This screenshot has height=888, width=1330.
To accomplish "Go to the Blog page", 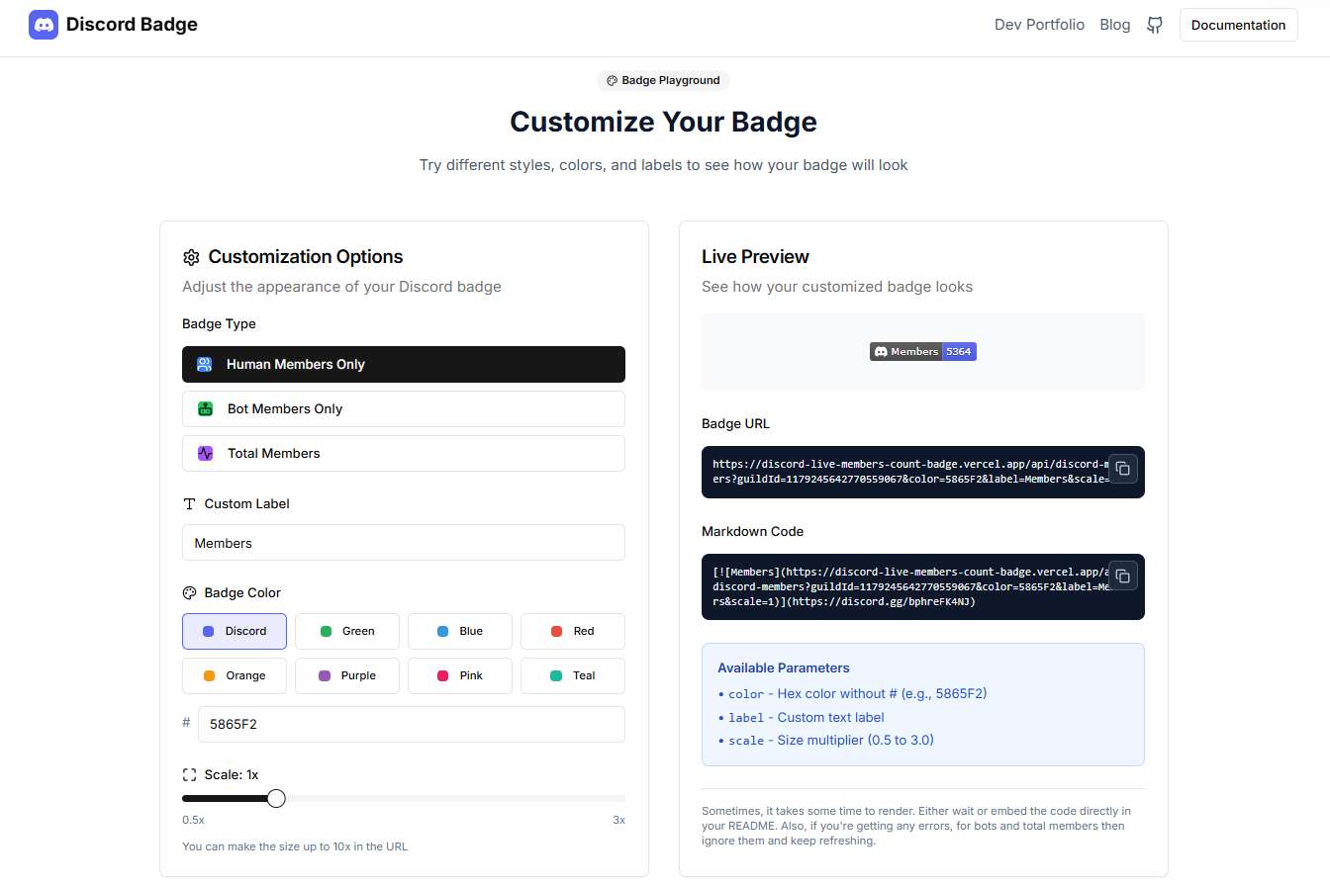I will pyautogui.click(x=1114, y=25).
